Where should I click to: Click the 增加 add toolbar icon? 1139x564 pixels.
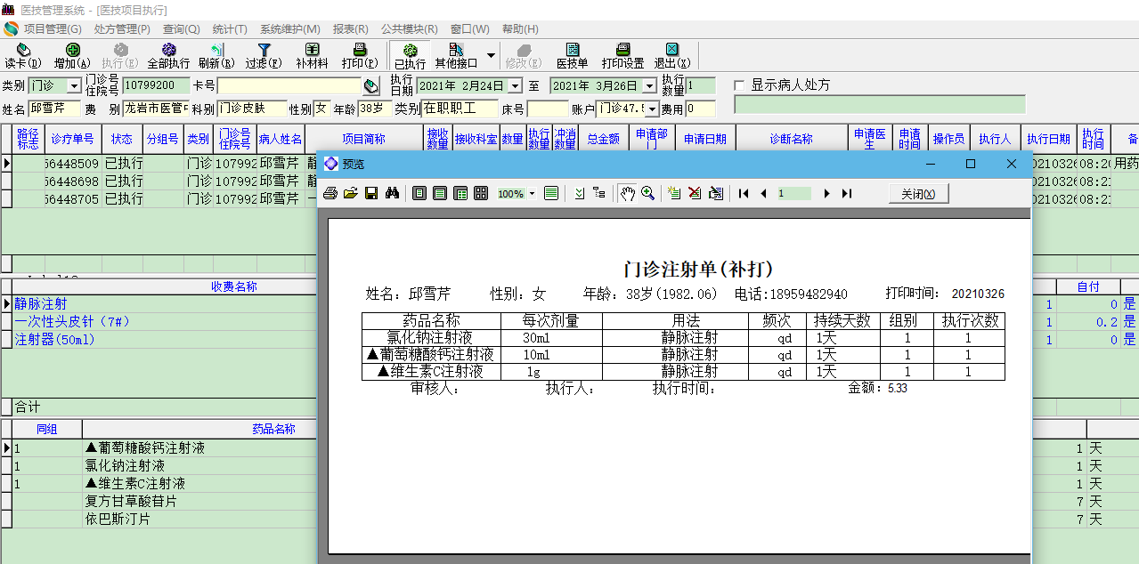click(72, 56)
